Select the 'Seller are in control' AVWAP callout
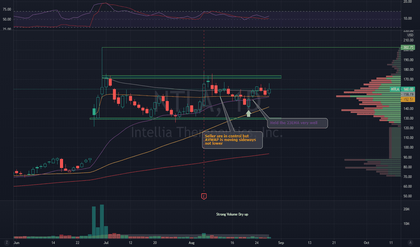The width and height of the screenshot is (420, 247). click(232, 140)
